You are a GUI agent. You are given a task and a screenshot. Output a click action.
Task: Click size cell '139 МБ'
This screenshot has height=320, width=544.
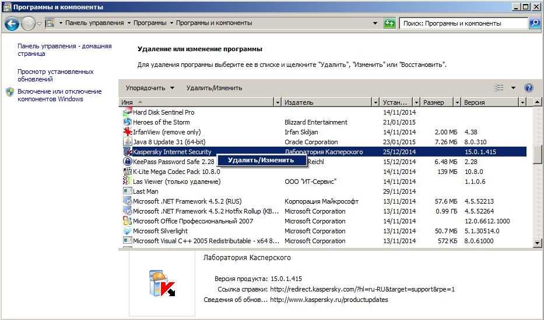click(447, 172)
